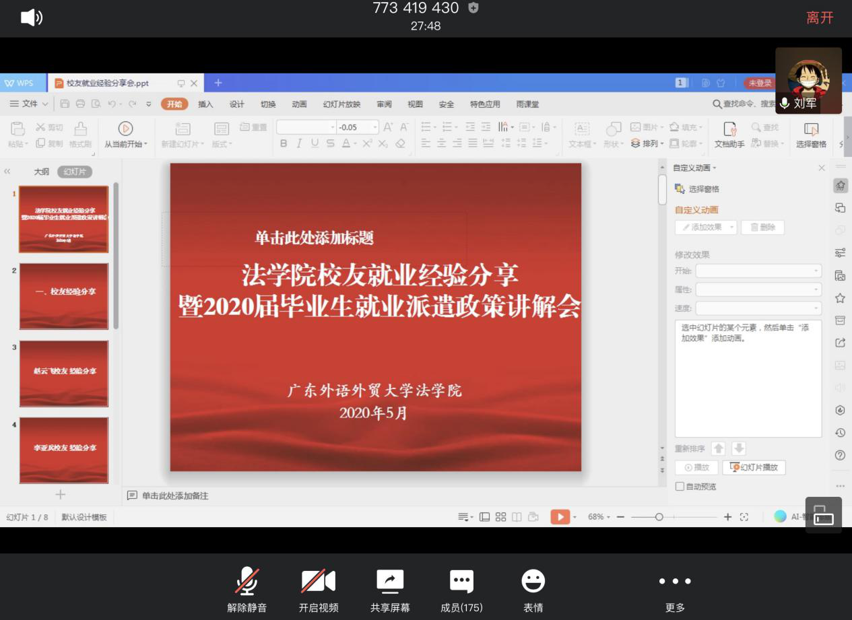Turn on video with camera icon
Viewport: 852px width, 620px height.
pyautogui.click(x=318, y=581)
